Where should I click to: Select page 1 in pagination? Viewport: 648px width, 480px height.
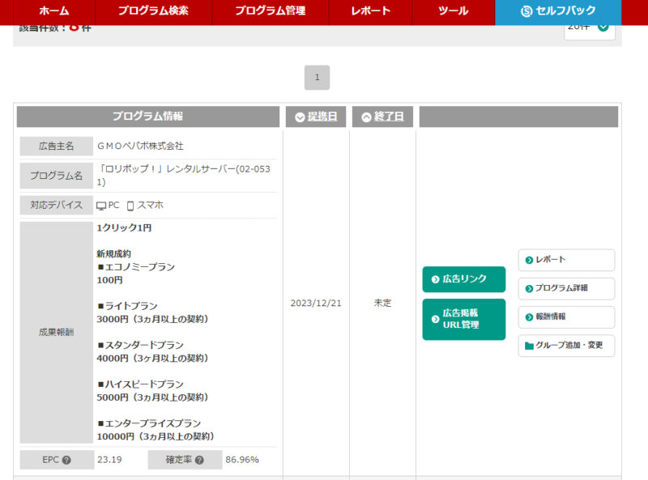pos(317,78)
